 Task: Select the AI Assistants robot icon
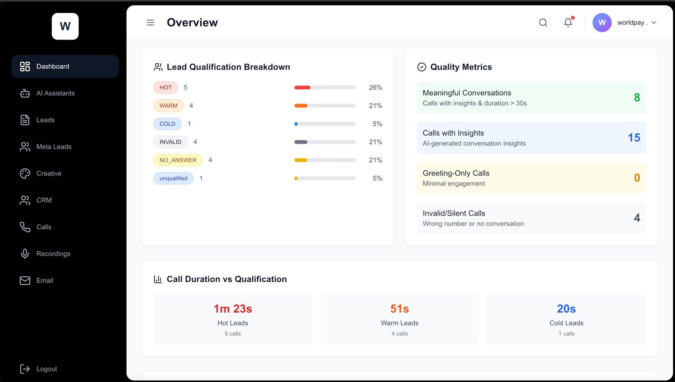point(25,93)
